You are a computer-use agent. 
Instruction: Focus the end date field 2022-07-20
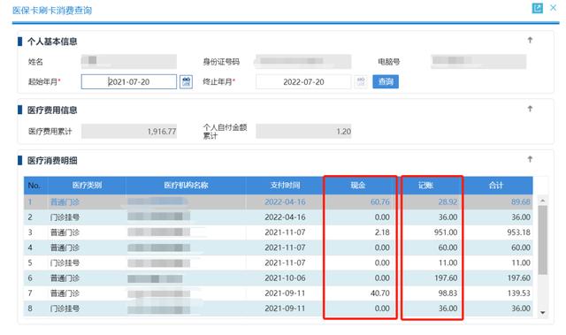coord(303,82)
